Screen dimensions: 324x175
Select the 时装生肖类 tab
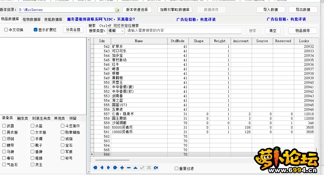[41, 118]
